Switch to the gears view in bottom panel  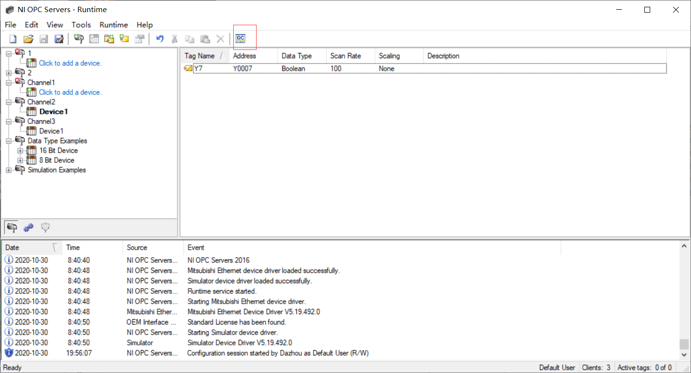(x=28, y=227)
